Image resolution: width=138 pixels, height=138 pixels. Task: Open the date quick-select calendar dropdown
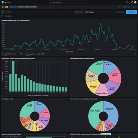tap(82, 12)
